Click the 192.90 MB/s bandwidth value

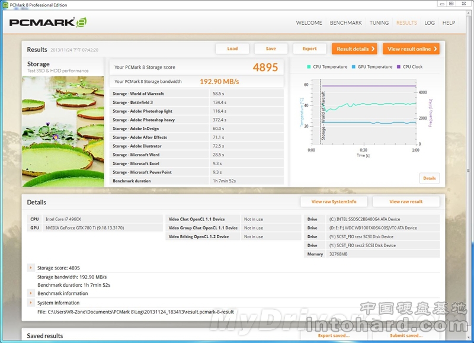(x=219, y=82)
